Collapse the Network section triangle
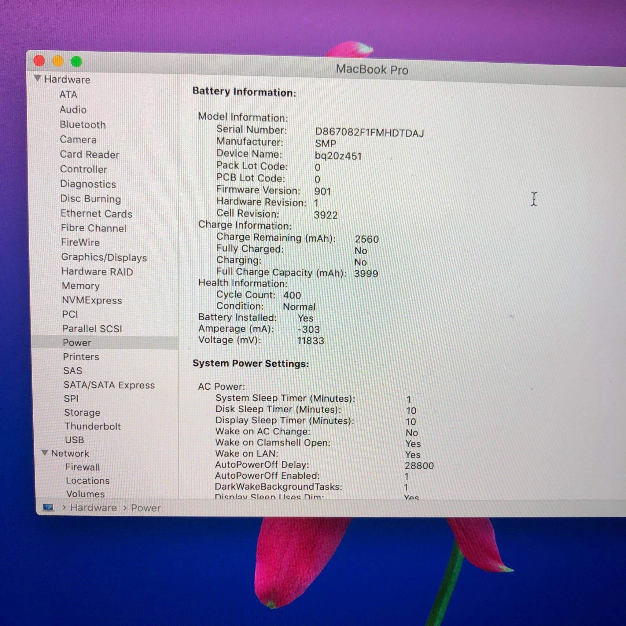Viewport: 626px width, 626px height. click(45, 453)
